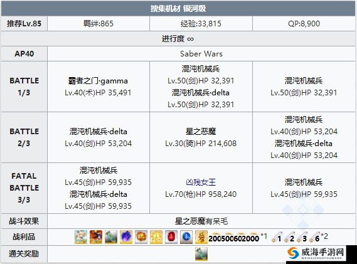
Task: Click the FATAL BATTLE 3/3 row label
Action: 24,188
